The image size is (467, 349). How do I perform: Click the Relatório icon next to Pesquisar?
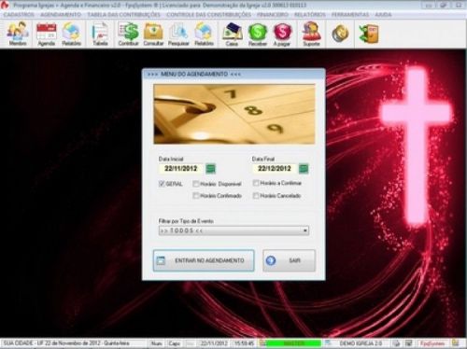(204, 34)
